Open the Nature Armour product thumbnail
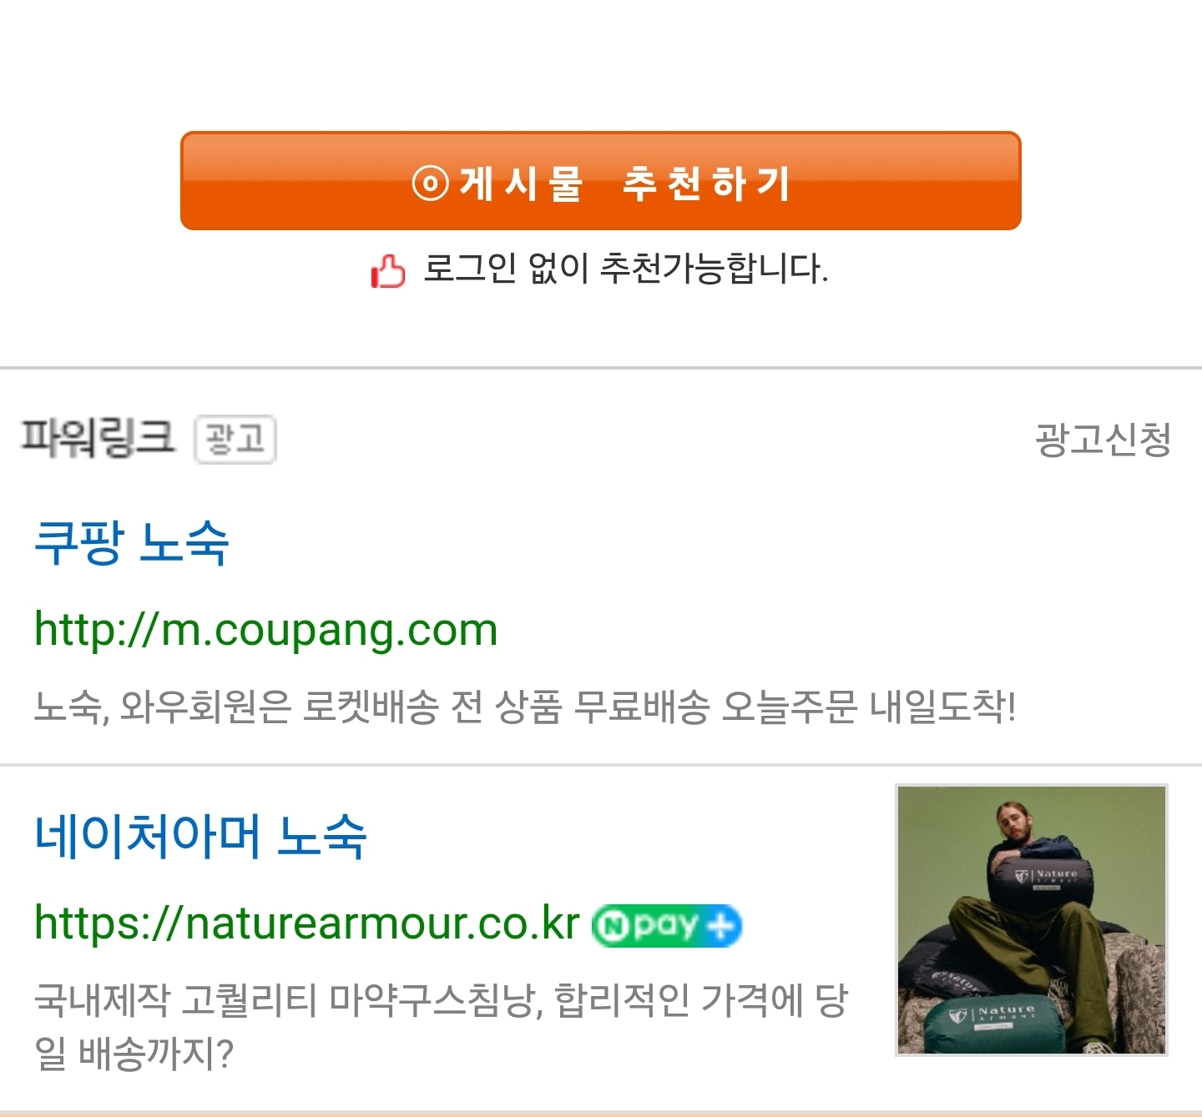This screenshot has height=1117, width=1202. coord(1032,920)
